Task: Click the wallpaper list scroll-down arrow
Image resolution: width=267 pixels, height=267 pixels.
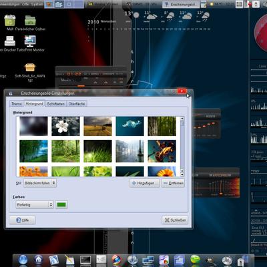Action: [182, 174]
